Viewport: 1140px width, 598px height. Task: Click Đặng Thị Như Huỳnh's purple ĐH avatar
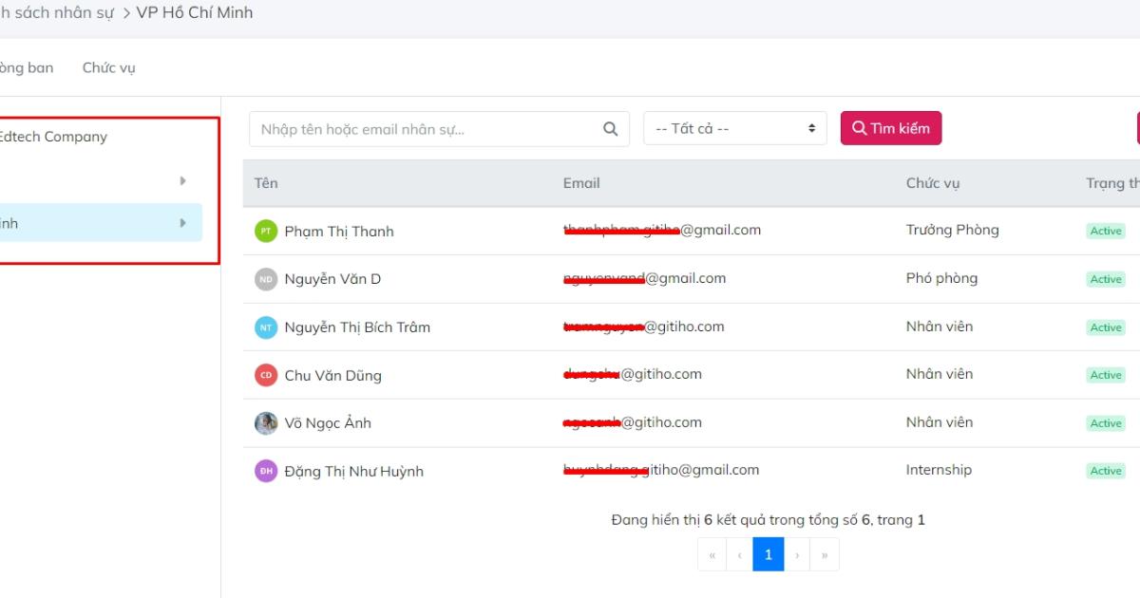pos(266,471)
